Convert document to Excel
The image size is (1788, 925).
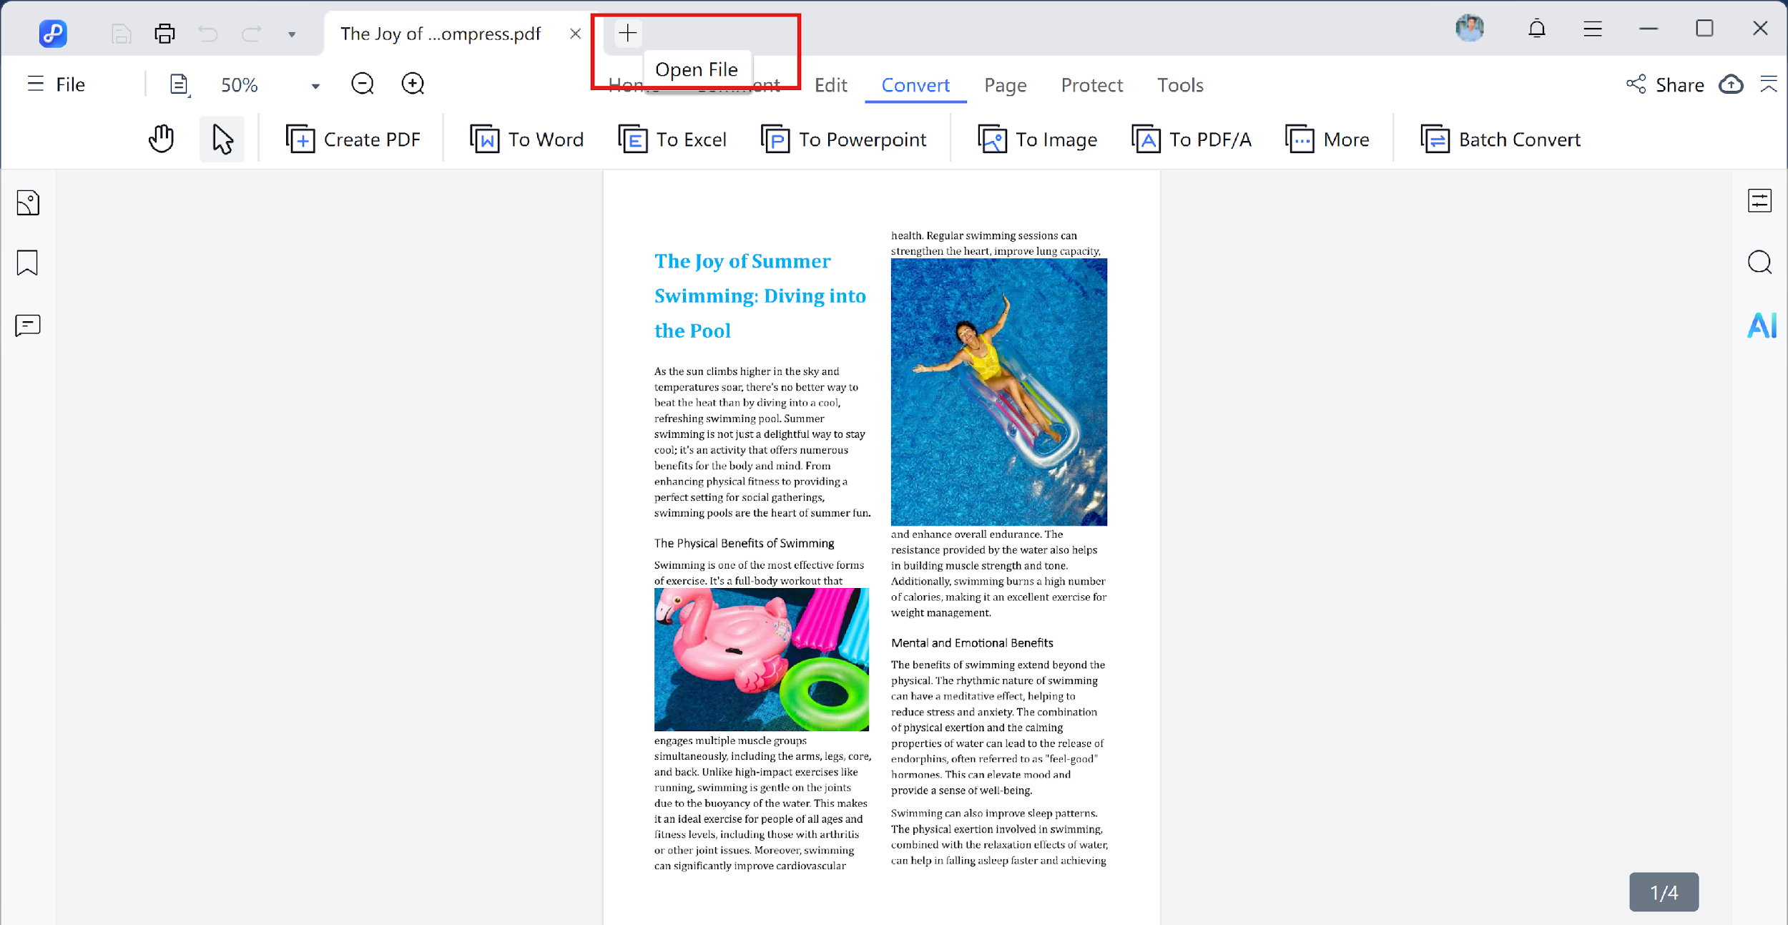672,139
